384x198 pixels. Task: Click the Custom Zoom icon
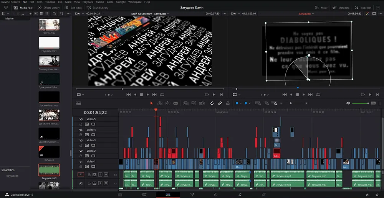tap(274, 103)
